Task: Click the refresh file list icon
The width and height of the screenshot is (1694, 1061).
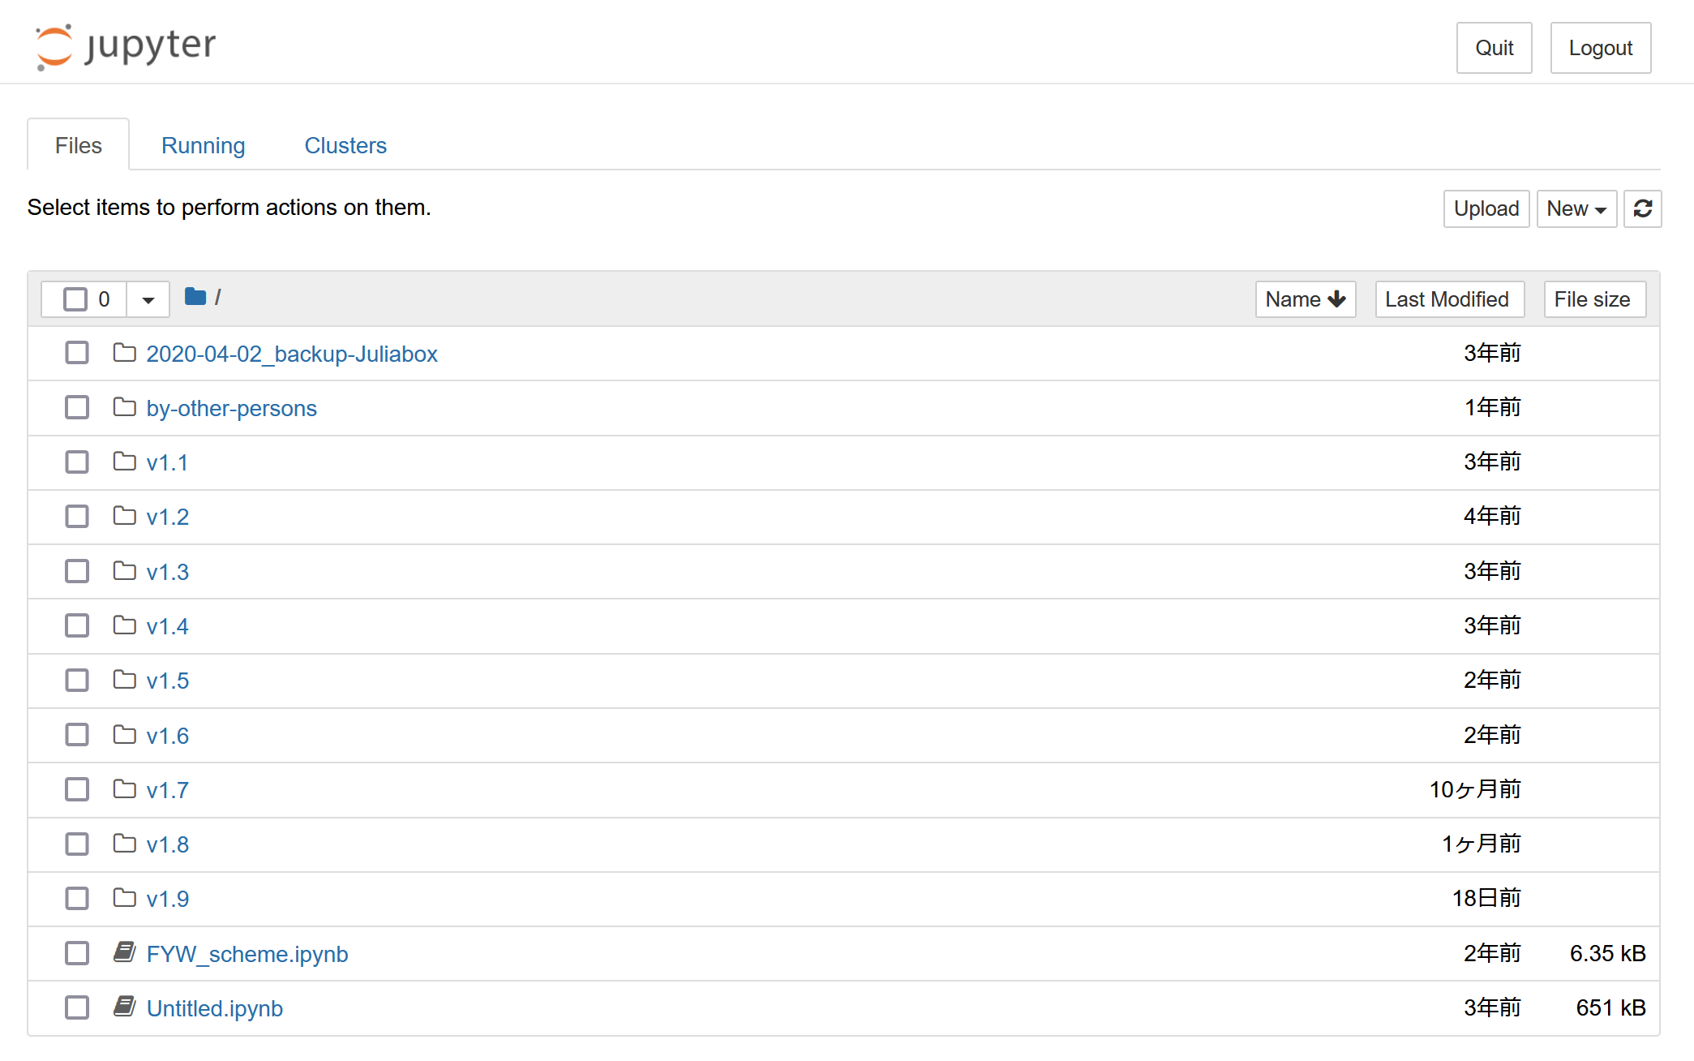Action: click(x=1642, y=209)
